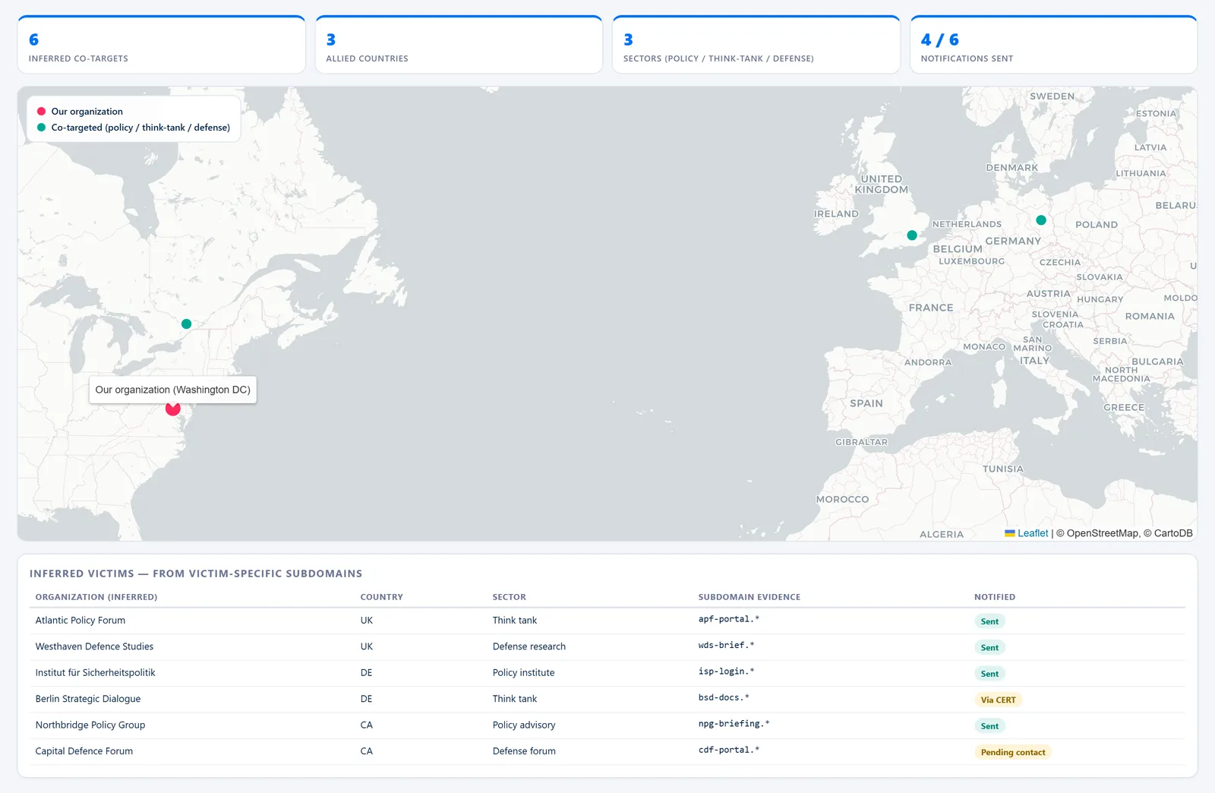Screen dimensions: 1215x793
Task: Click the Sent badge for Westhaven Defence Studies
Action: (989, 648)
